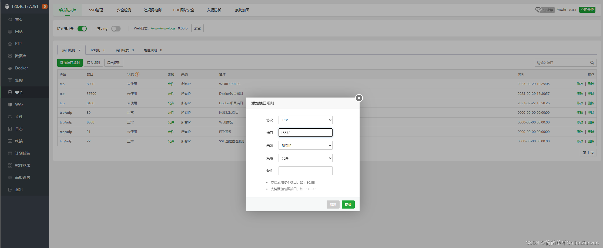
Task: Toggle the 防火墙开关 switch
Action: coord(82,29)
